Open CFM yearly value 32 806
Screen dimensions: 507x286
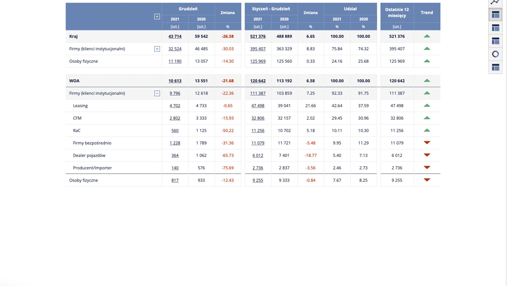(x=258, y=118)
